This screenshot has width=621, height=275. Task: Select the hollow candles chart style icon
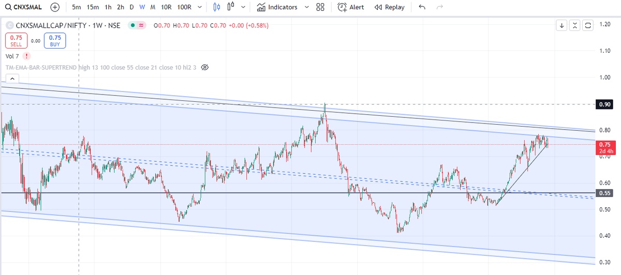tap(231, 7)
